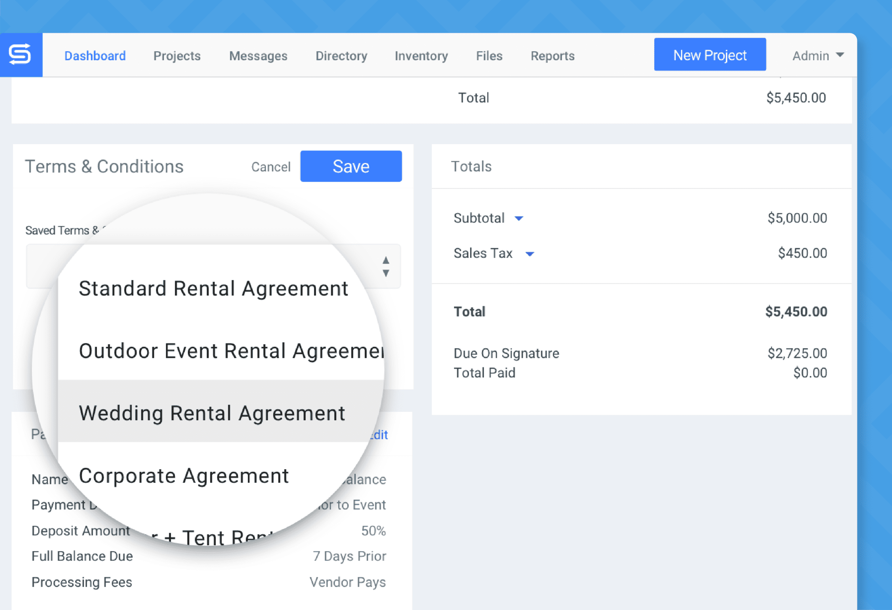The image size is (892, 610).
Task: Select Standard Rental Agreement option
Action: [x=213, y=289]
